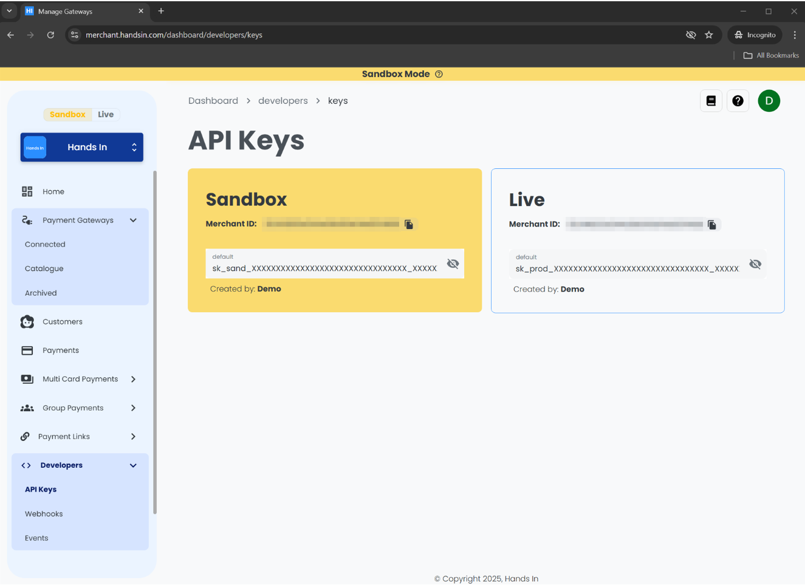The width and height of the screenshot is (805, 585).
Task: Switch to Live mode toggle
Action: click(106, 114)
